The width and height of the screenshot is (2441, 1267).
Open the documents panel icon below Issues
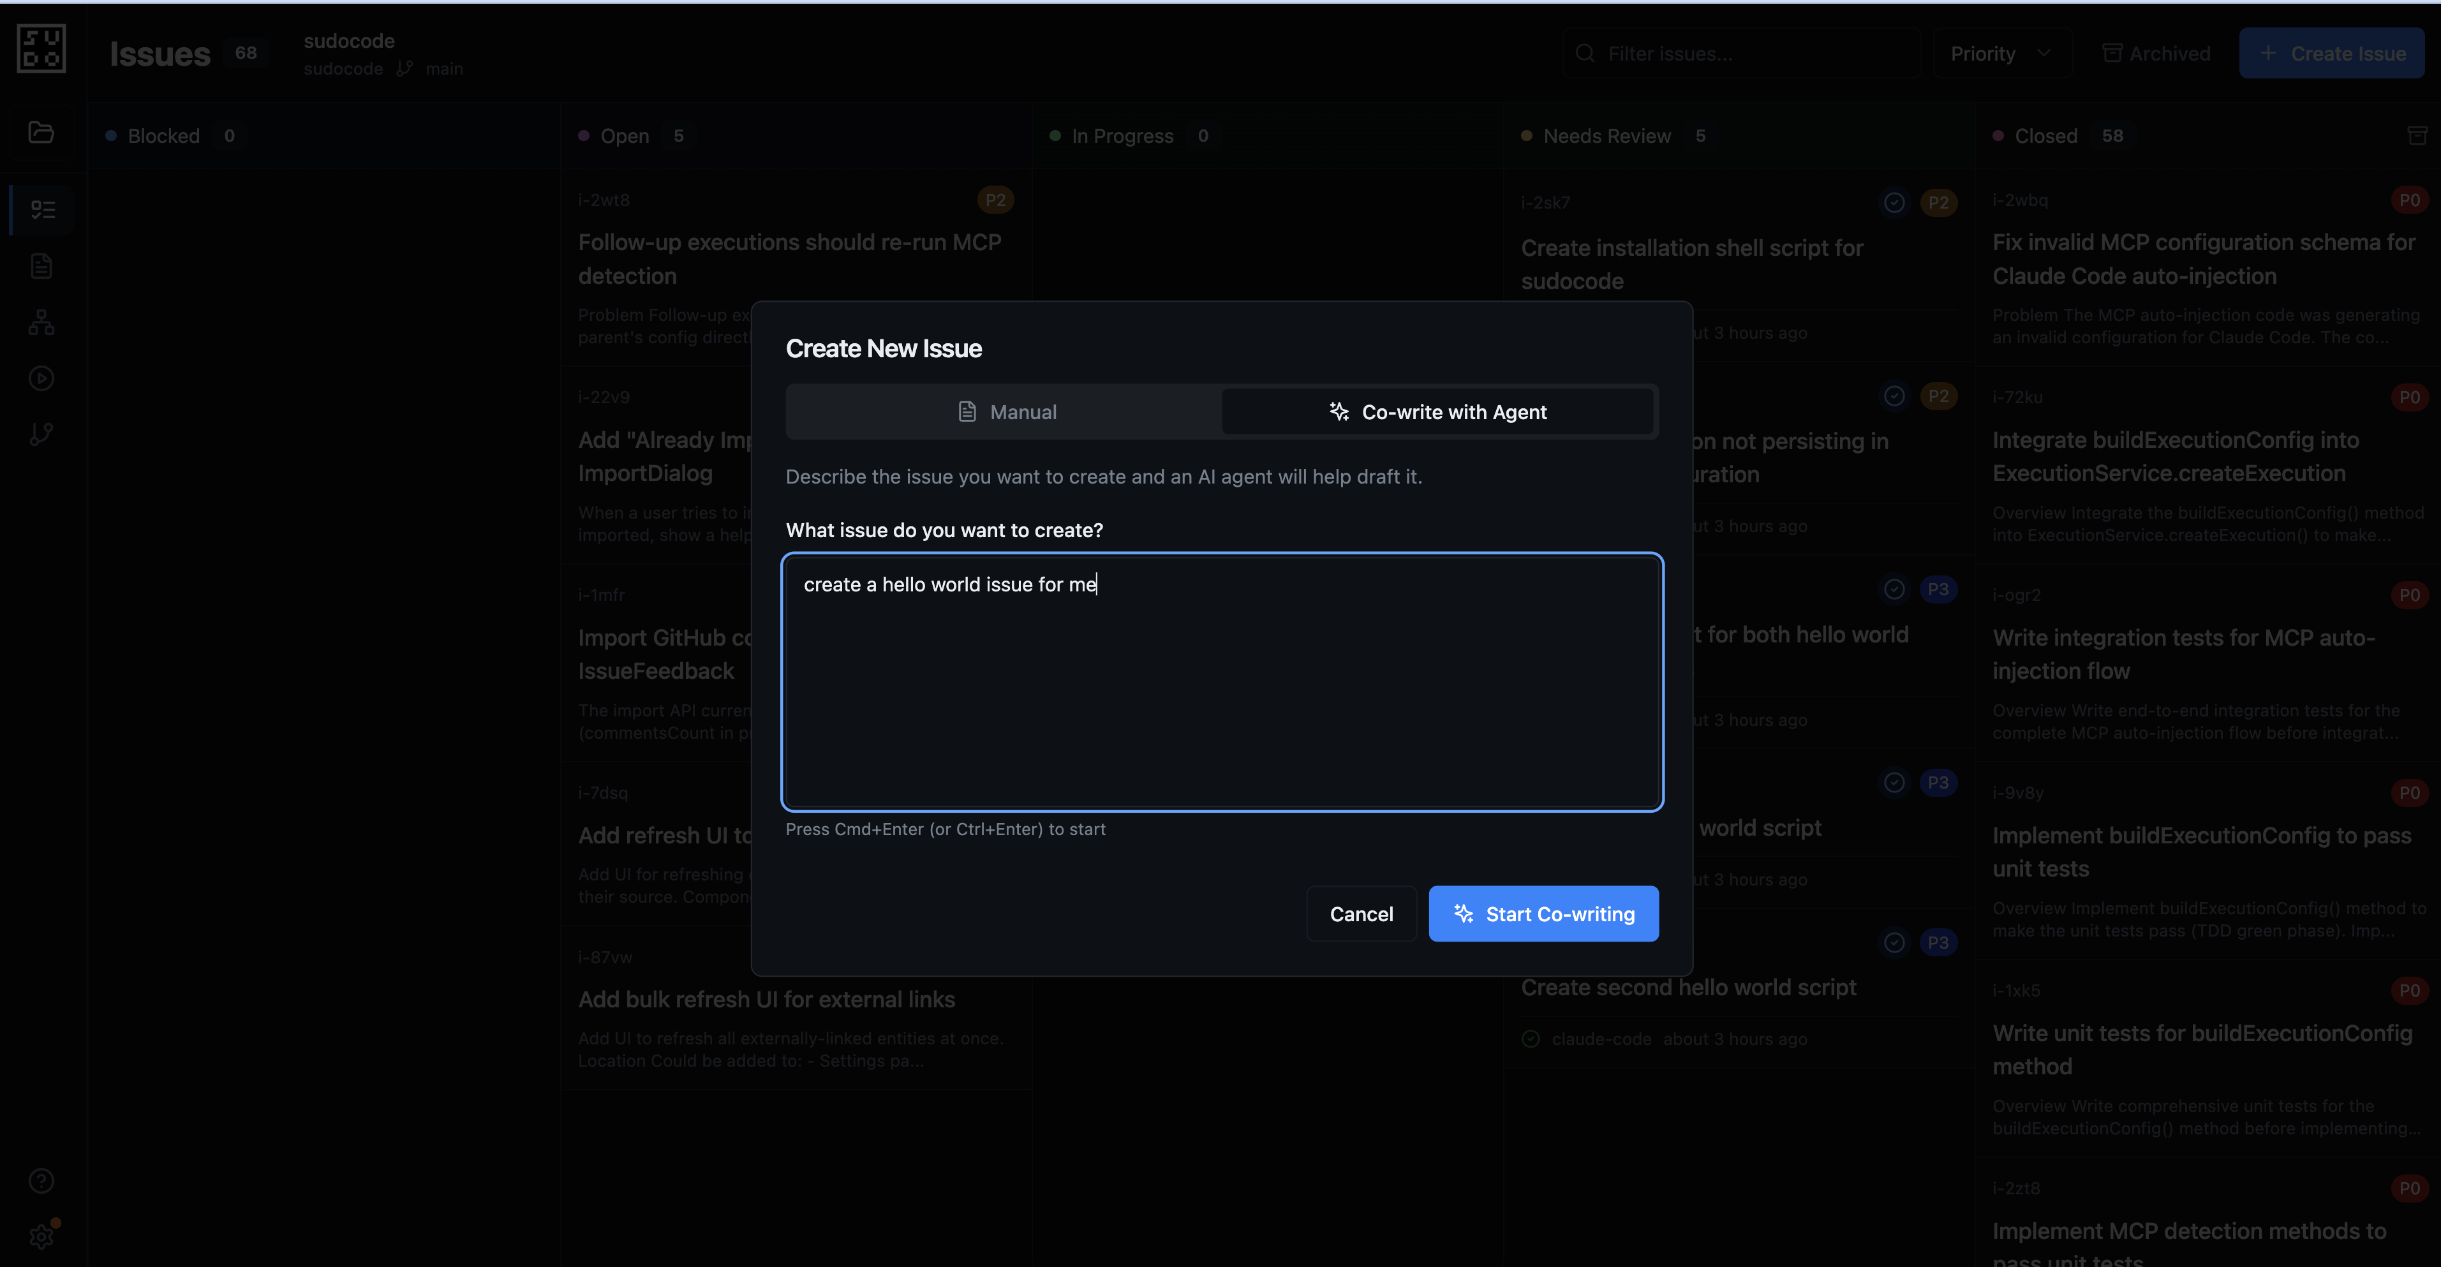pos(41,266)
